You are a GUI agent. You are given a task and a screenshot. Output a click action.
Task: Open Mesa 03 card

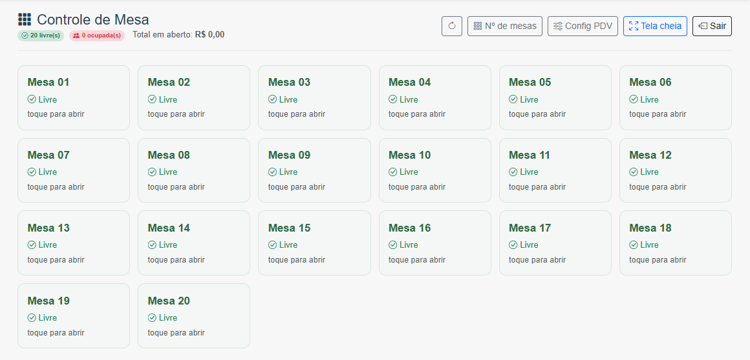[314, 97]
